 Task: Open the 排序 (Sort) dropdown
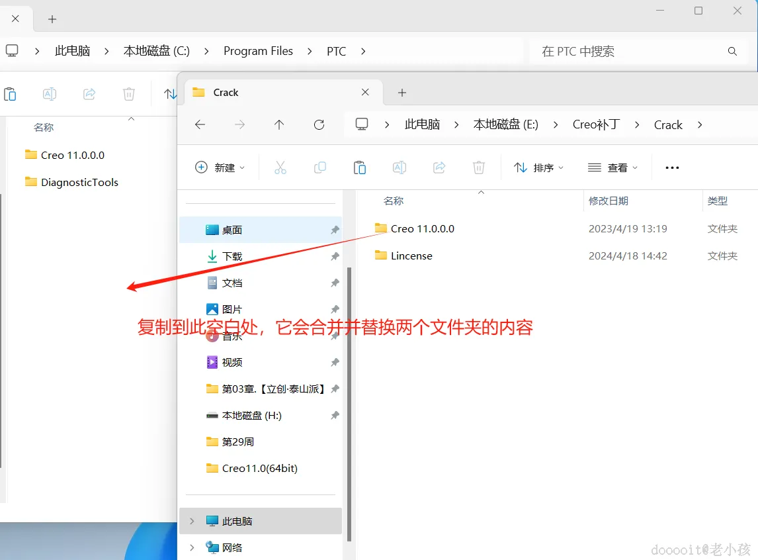pos(538,167)
